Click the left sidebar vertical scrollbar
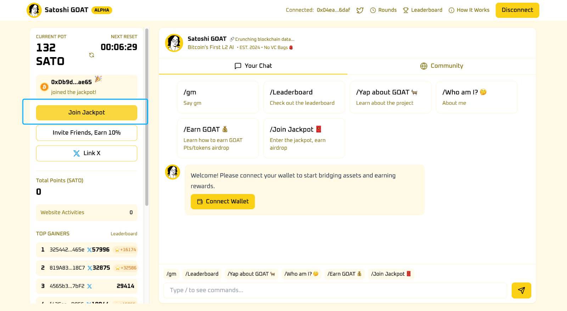 coord(147,117)
